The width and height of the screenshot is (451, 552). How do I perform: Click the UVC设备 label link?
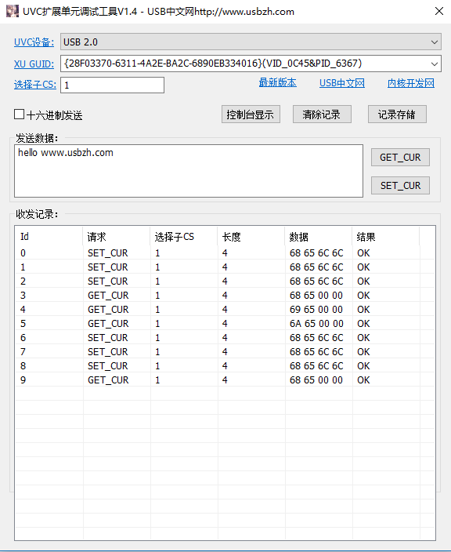point(34,42)
